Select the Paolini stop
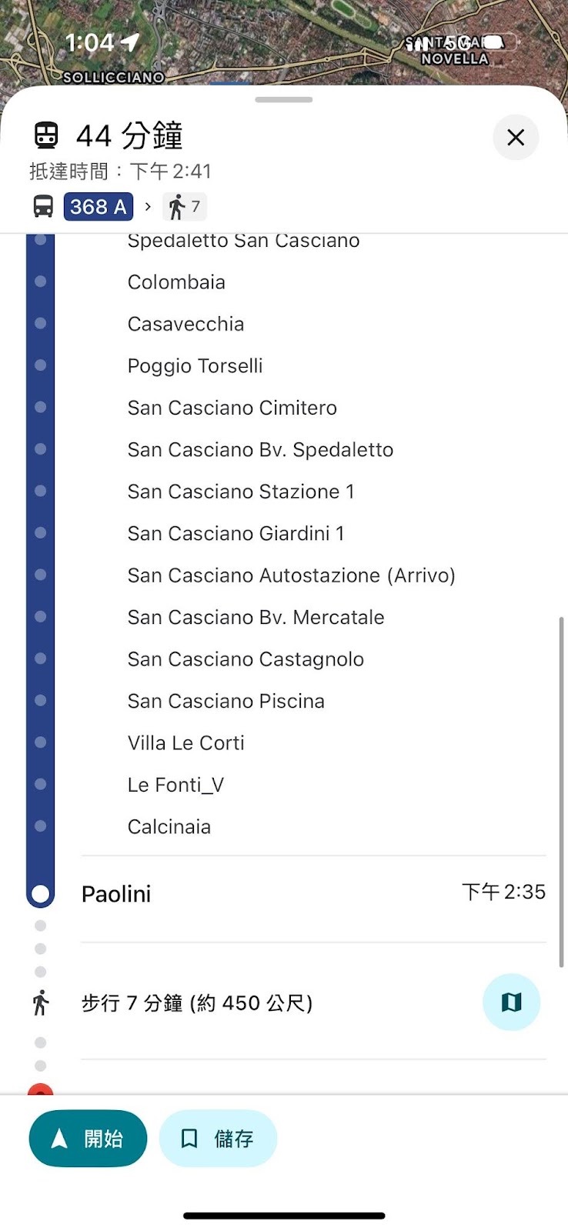568x1231 pixels. (x=116, y=894)
